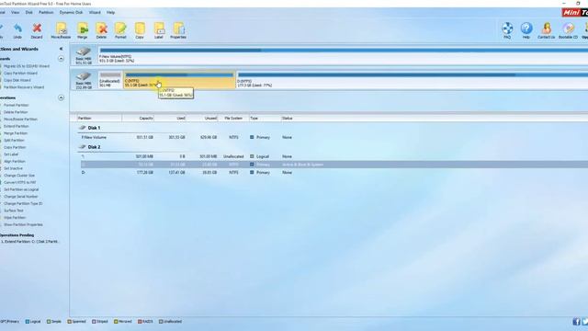Click Merge Partition in the Operations list
This screenshot has width=588, height=331.
tap(16, 133)
